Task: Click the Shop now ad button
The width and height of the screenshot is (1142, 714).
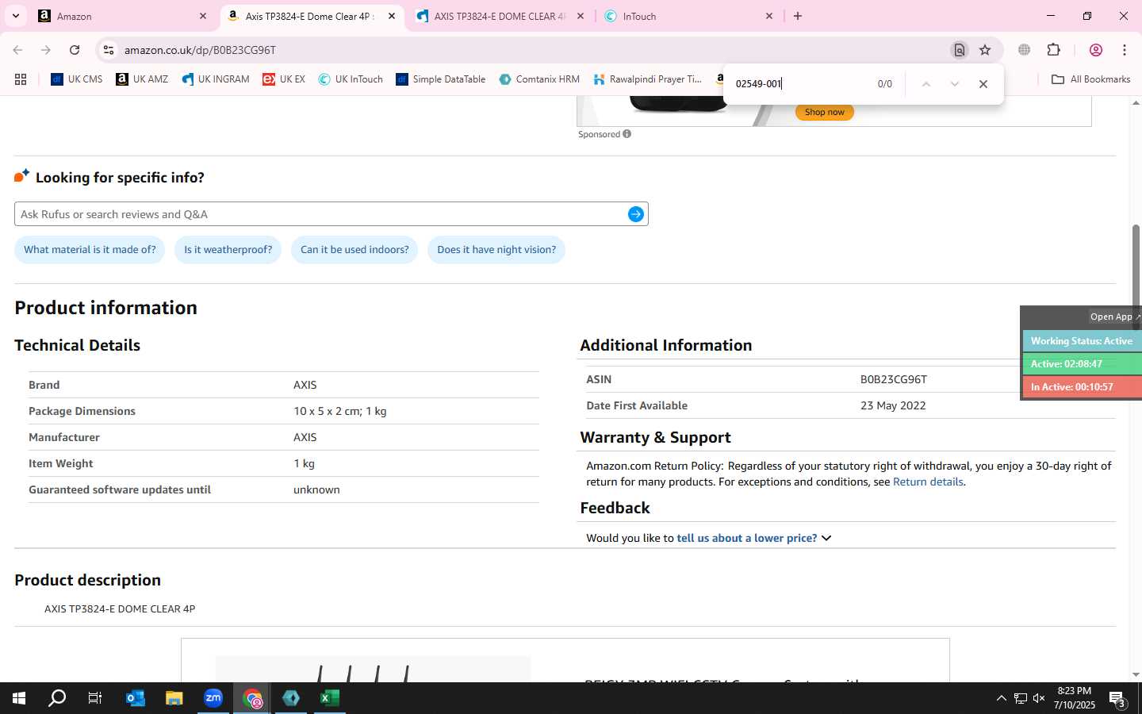Action: tap(824, 112)
